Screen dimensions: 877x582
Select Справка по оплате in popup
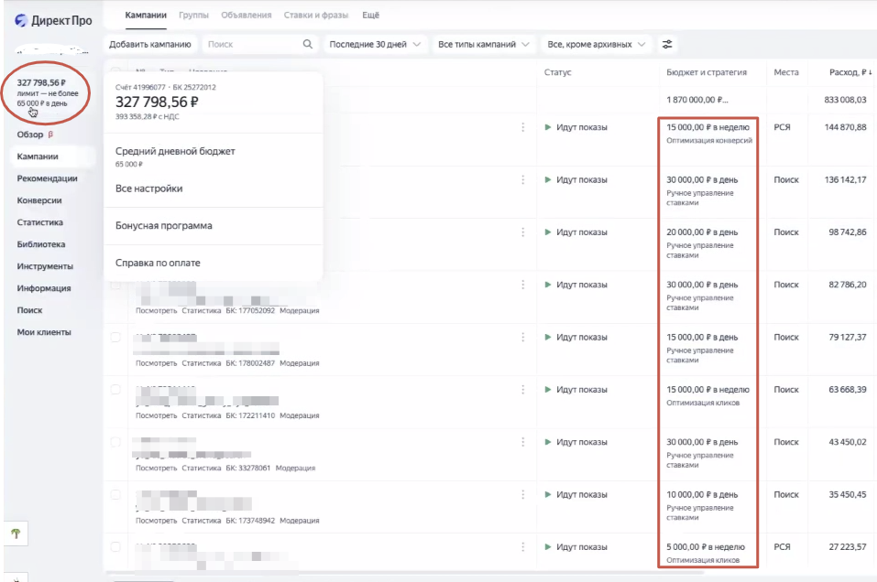[x=158, y=263]
